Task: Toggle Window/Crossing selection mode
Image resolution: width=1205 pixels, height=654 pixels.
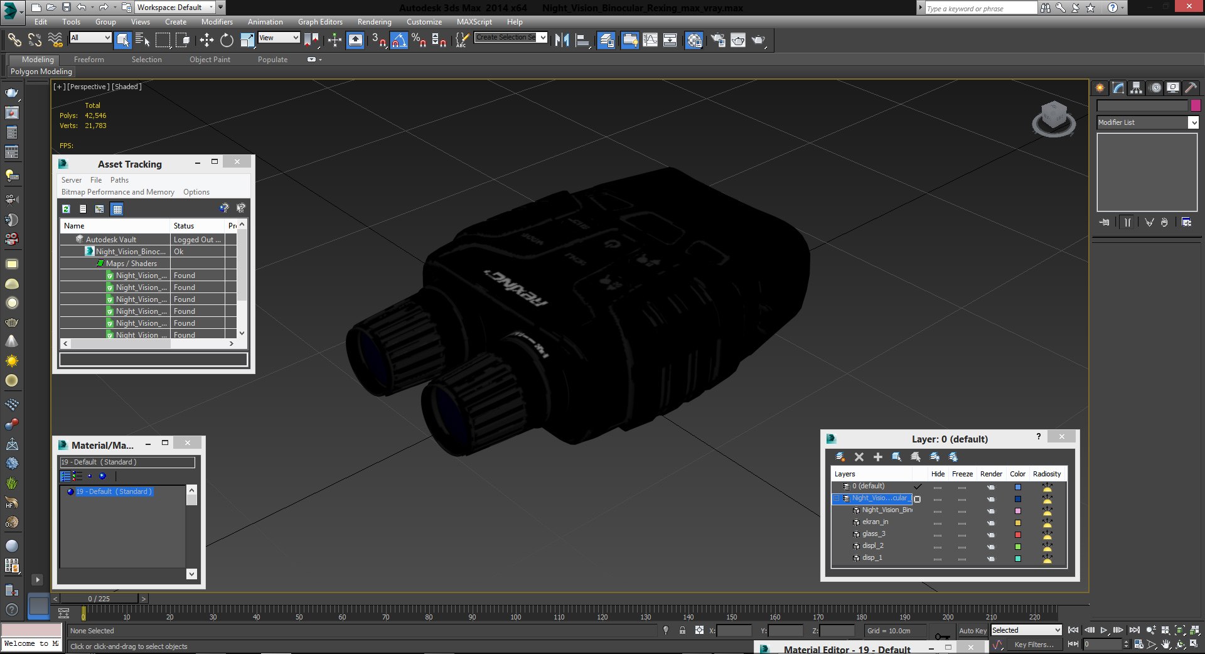Action: pyautogui.click(x=183, y=40)
